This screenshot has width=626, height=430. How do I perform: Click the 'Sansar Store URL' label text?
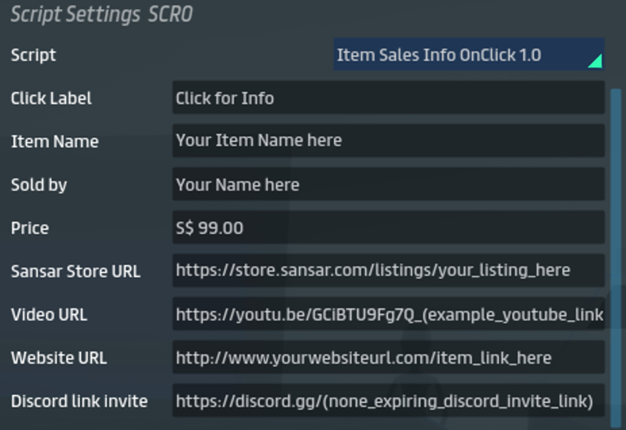76,271
